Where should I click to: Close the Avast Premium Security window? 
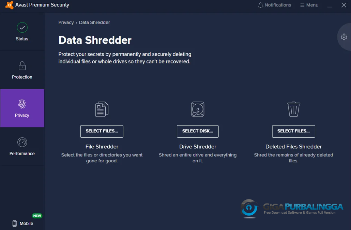[x=344, y=5]
